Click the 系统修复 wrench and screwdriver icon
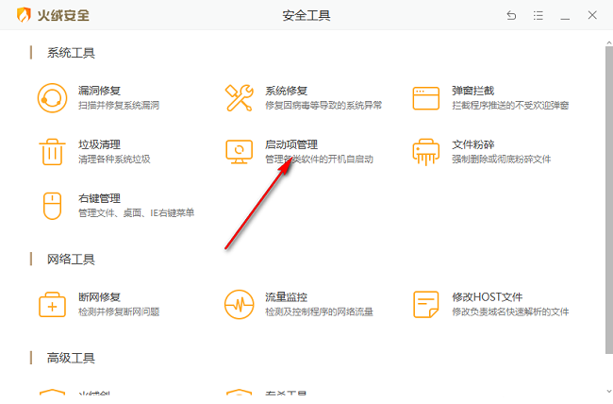Screen dimensions: 613x404 (239, 97)
